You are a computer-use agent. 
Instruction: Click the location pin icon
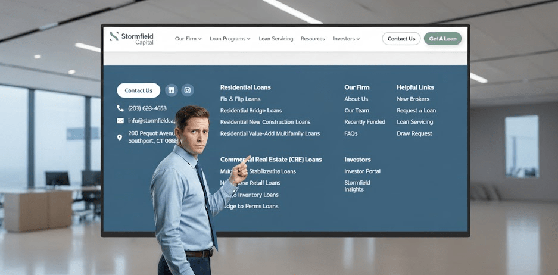(x=120, y=137)
